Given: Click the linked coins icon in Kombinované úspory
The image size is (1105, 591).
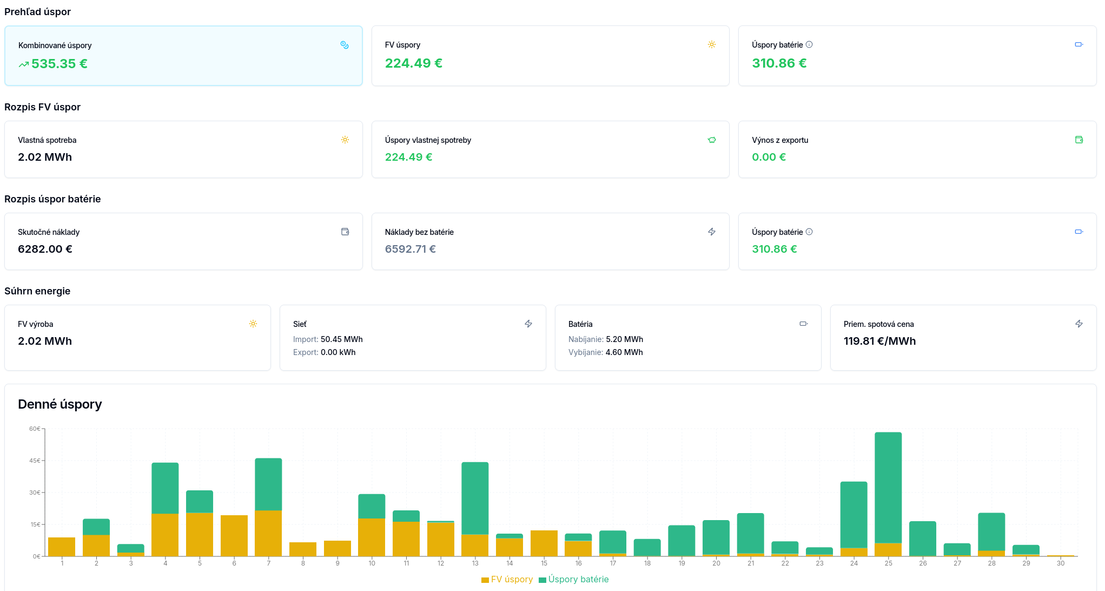Looking at the screenshot, I should [345, 45].
